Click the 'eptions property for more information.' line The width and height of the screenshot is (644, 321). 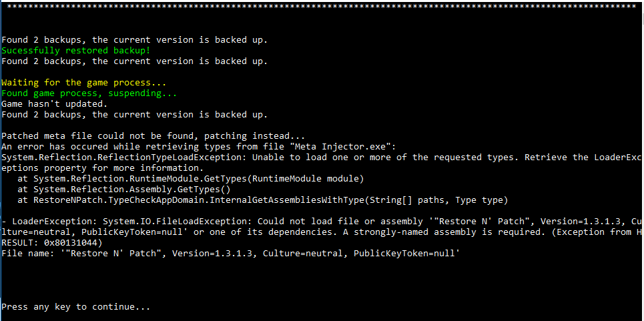pos(100,168)
